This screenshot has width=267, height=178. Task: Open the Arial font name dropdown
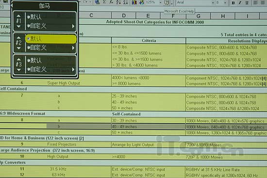[213, 2]
